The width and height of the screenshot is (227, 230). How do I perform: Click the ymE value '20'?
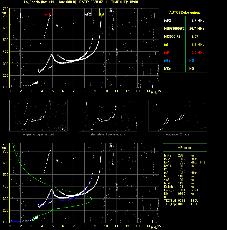point(181,180)
